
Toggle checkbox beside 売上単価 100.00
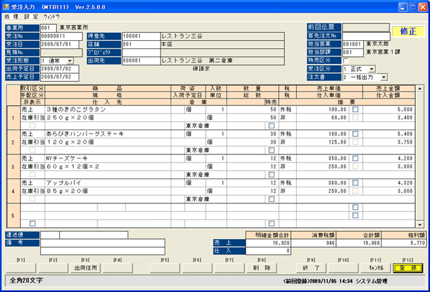[355, 109]
